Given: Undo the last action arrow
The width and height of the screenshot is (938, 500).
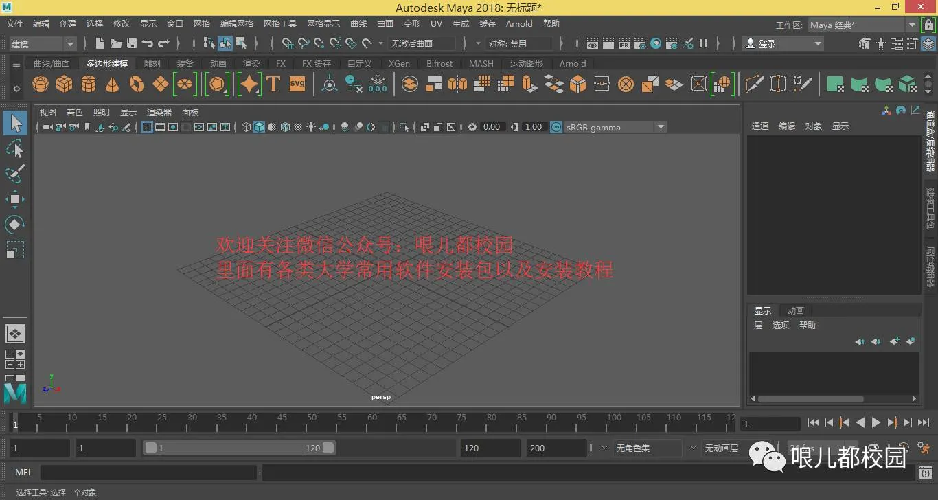Looking at the screenshot, I should 148,43.
